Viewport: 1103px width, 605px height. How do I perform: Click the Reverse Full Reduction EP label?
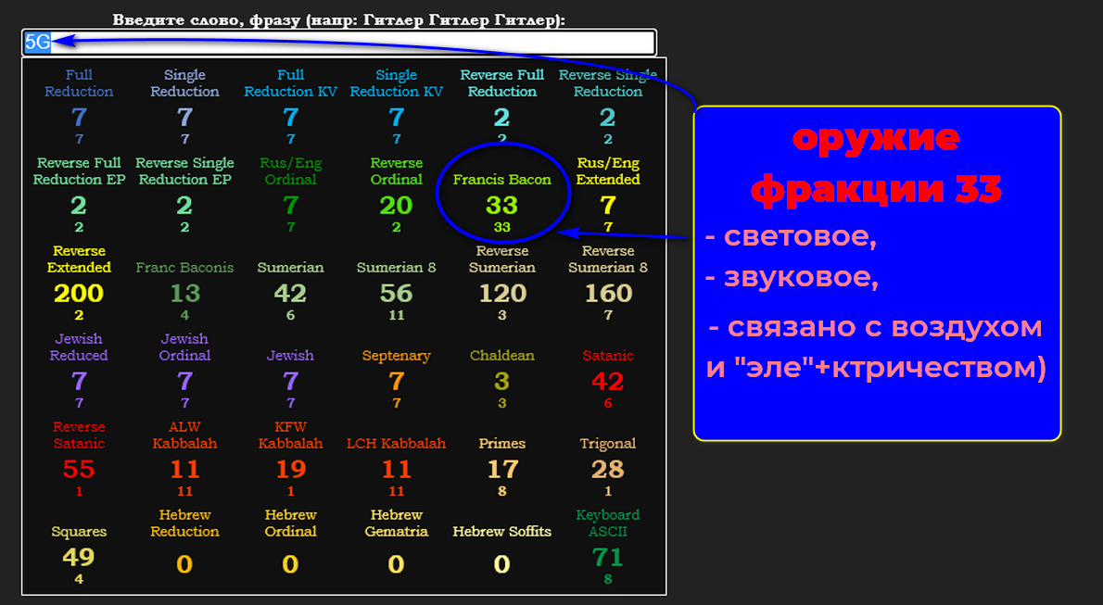coord(79,171)
